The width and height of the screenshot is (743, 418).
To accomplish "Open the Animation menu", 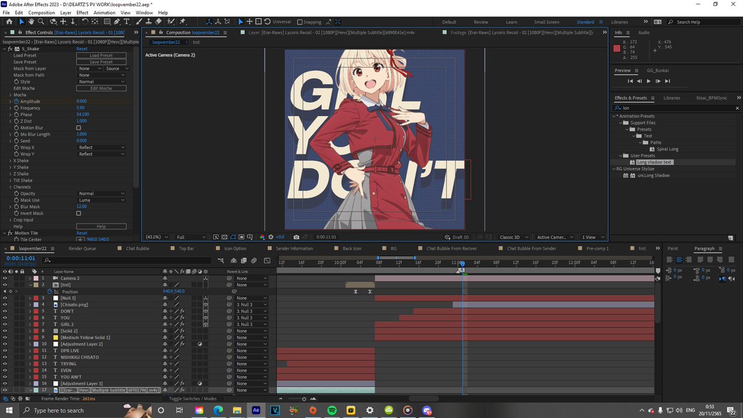I will (104, 12).
